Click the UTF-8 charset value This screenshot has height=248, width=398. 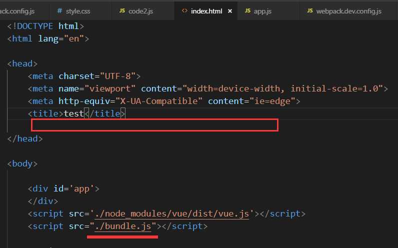pyautogui.click(x=116, y=76)
